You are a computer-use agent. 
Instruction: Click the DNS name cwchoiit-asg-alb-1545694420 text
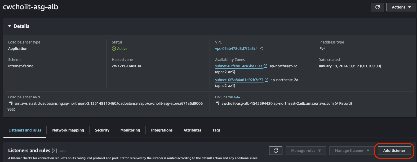(287, 103)
